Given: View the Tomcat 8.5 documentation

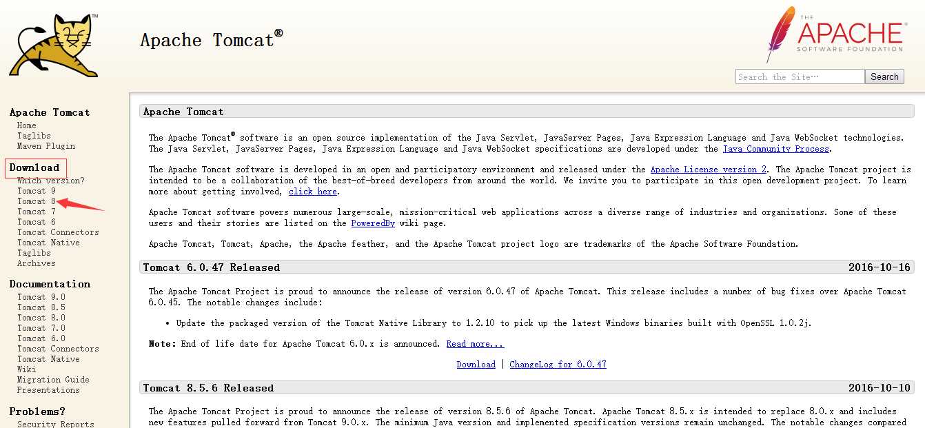Looking at the screenshot, I should (x=41, y=307).
